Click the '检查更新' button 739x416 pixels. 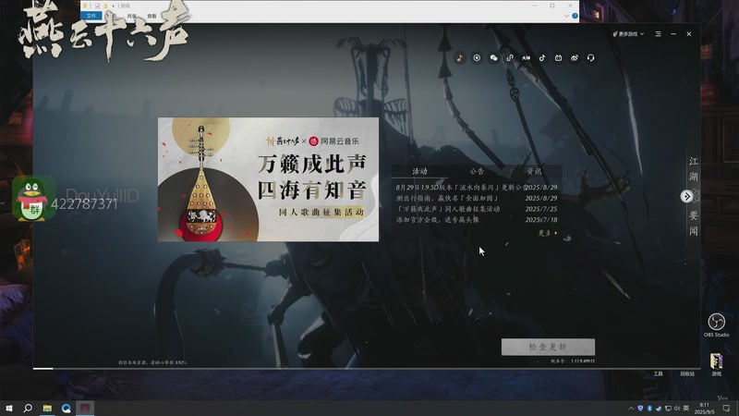coord(548,347)
